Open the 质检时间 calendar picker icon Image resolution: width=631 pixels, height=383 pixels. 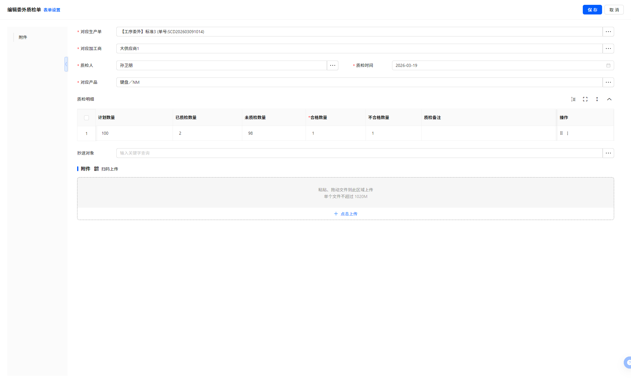(608, 65)
